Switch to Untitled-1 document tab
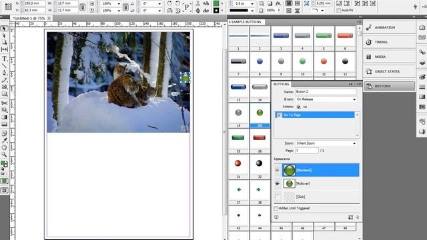Image resolution: width=427 pixels, height=240 pixels. click(29, 18)
